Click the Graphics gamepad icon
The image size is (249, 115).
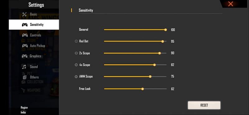(x=25, y=56)
